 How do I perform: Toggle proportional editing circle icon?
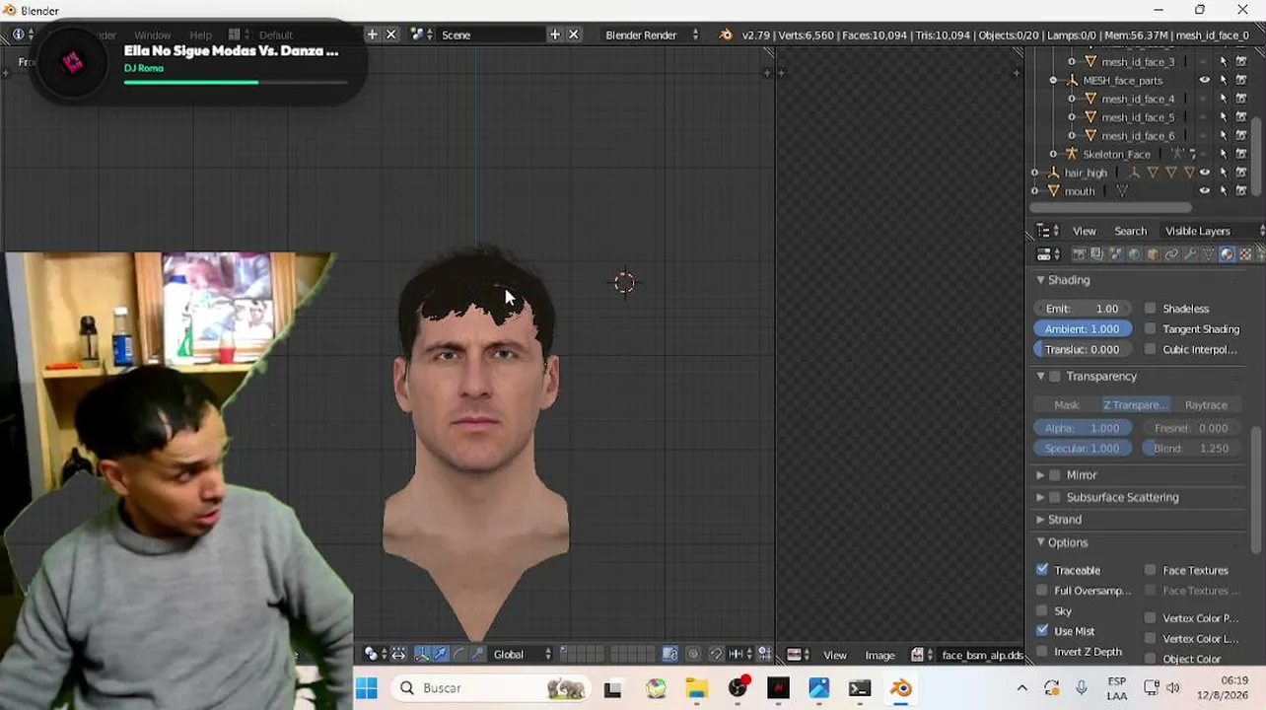tap(693, 654)
